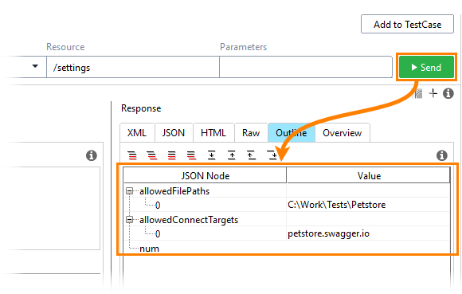
Task: Collapse the allowedConnectTargets node
Action: 129,219
